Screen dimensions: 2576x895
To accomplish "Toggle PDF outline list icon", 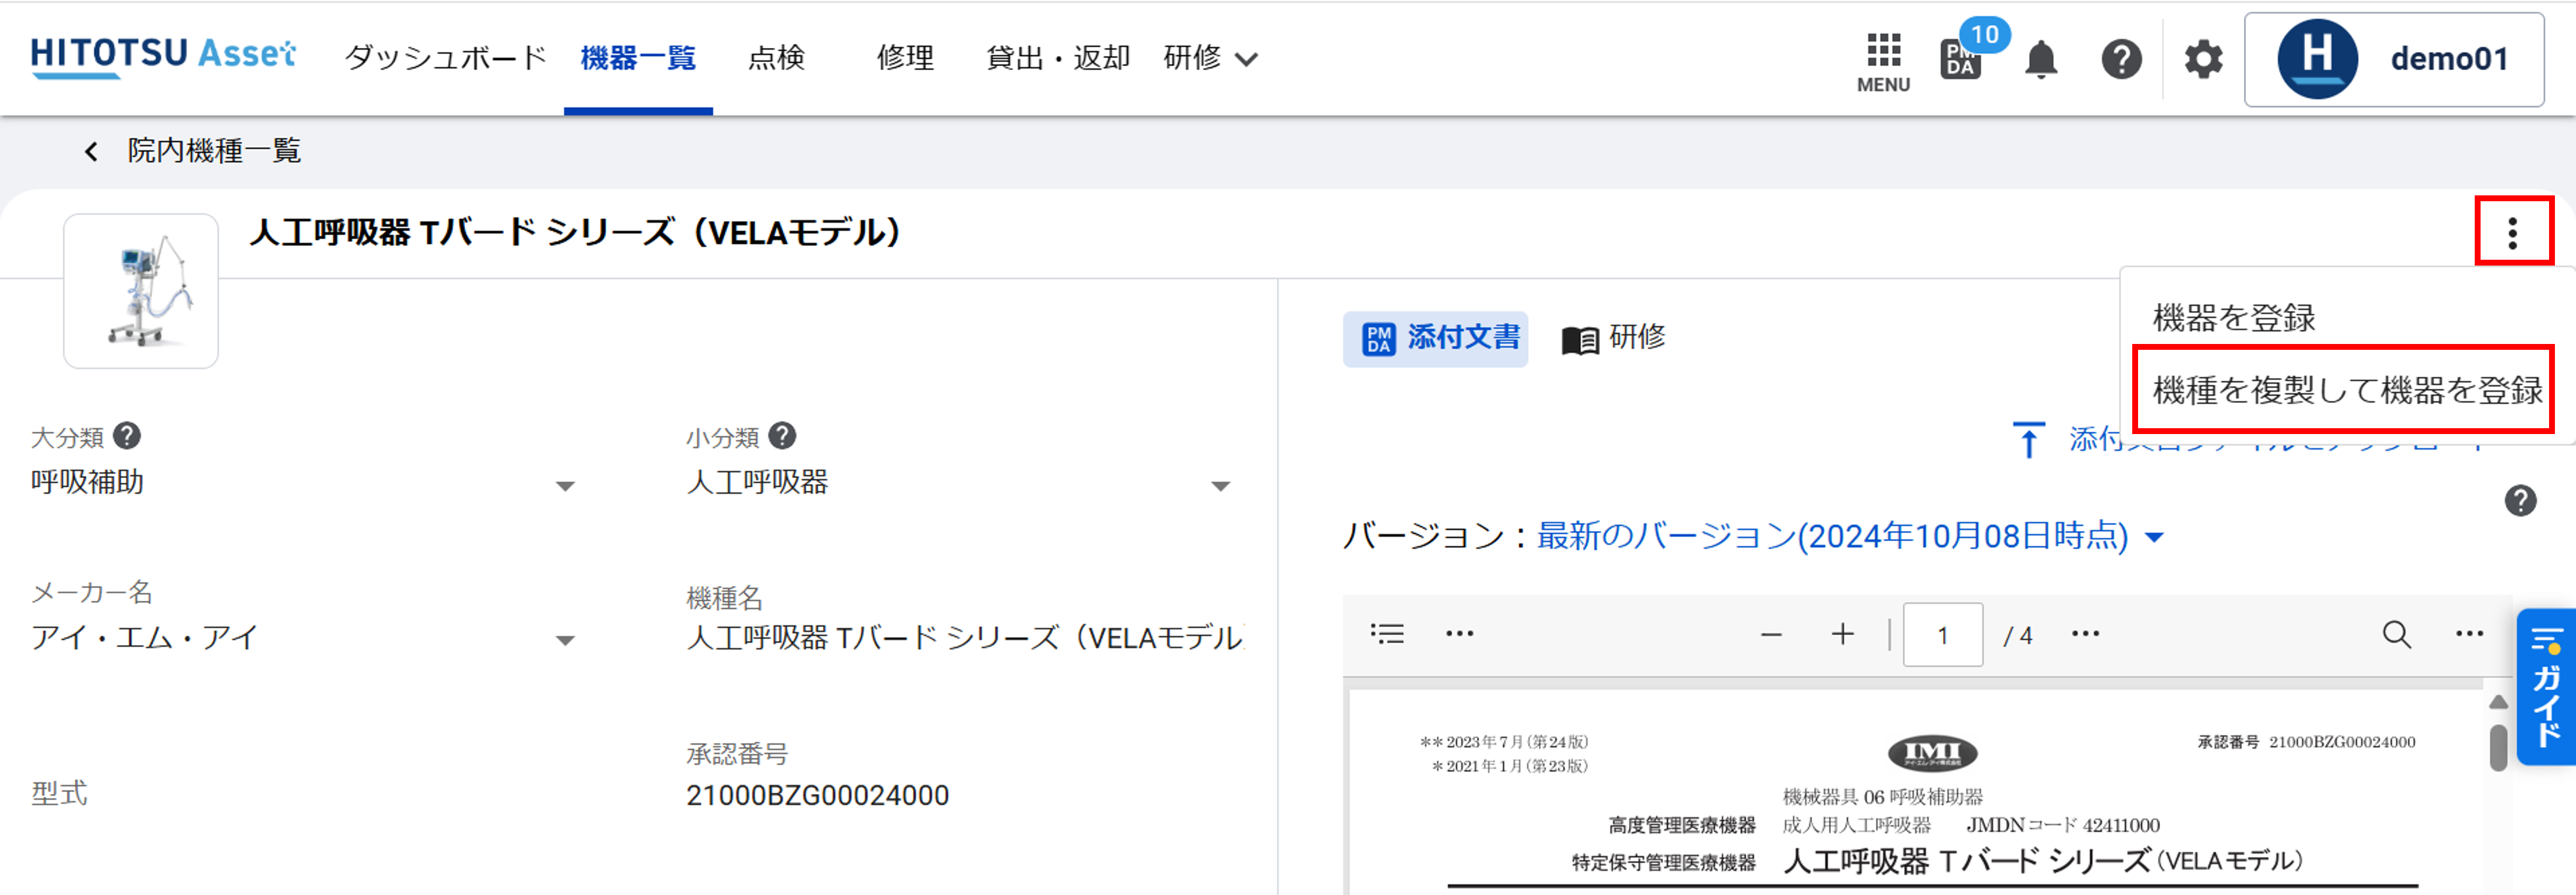I will [1387, 634].
